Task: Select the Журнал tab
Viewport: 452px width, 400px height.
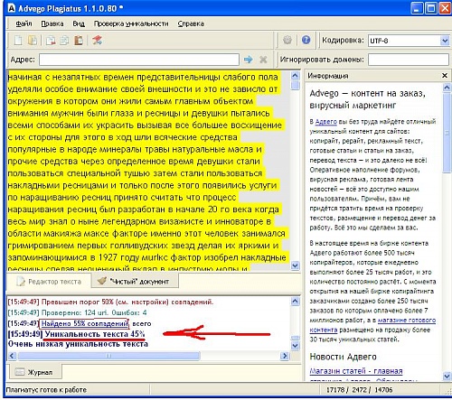Action: pos(34,372)
